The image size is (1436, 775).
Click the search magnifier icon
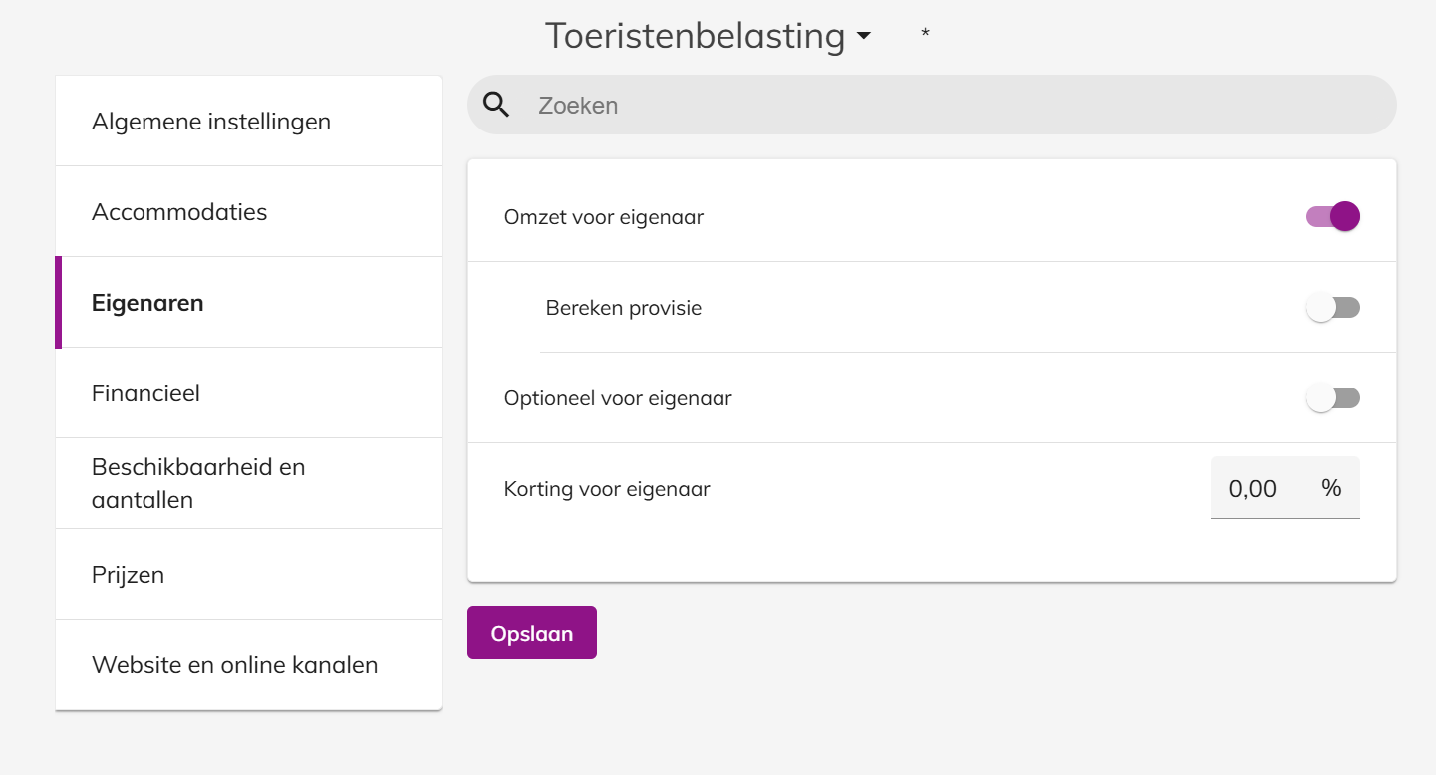pos(496,105)
